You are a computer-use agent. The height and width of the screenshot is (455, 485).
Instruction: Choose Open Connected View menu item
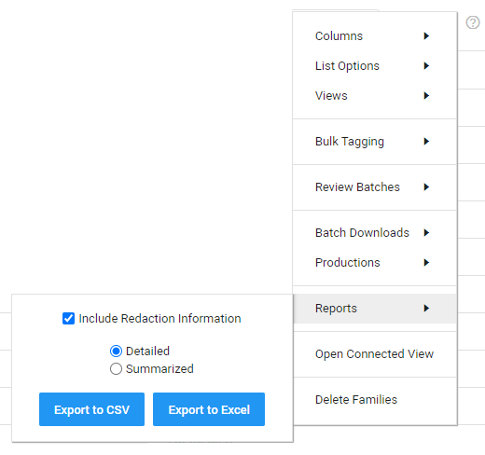[x=375, y=354]
